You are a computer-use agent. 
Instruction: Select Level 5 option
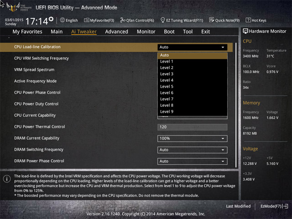point(193,87)
